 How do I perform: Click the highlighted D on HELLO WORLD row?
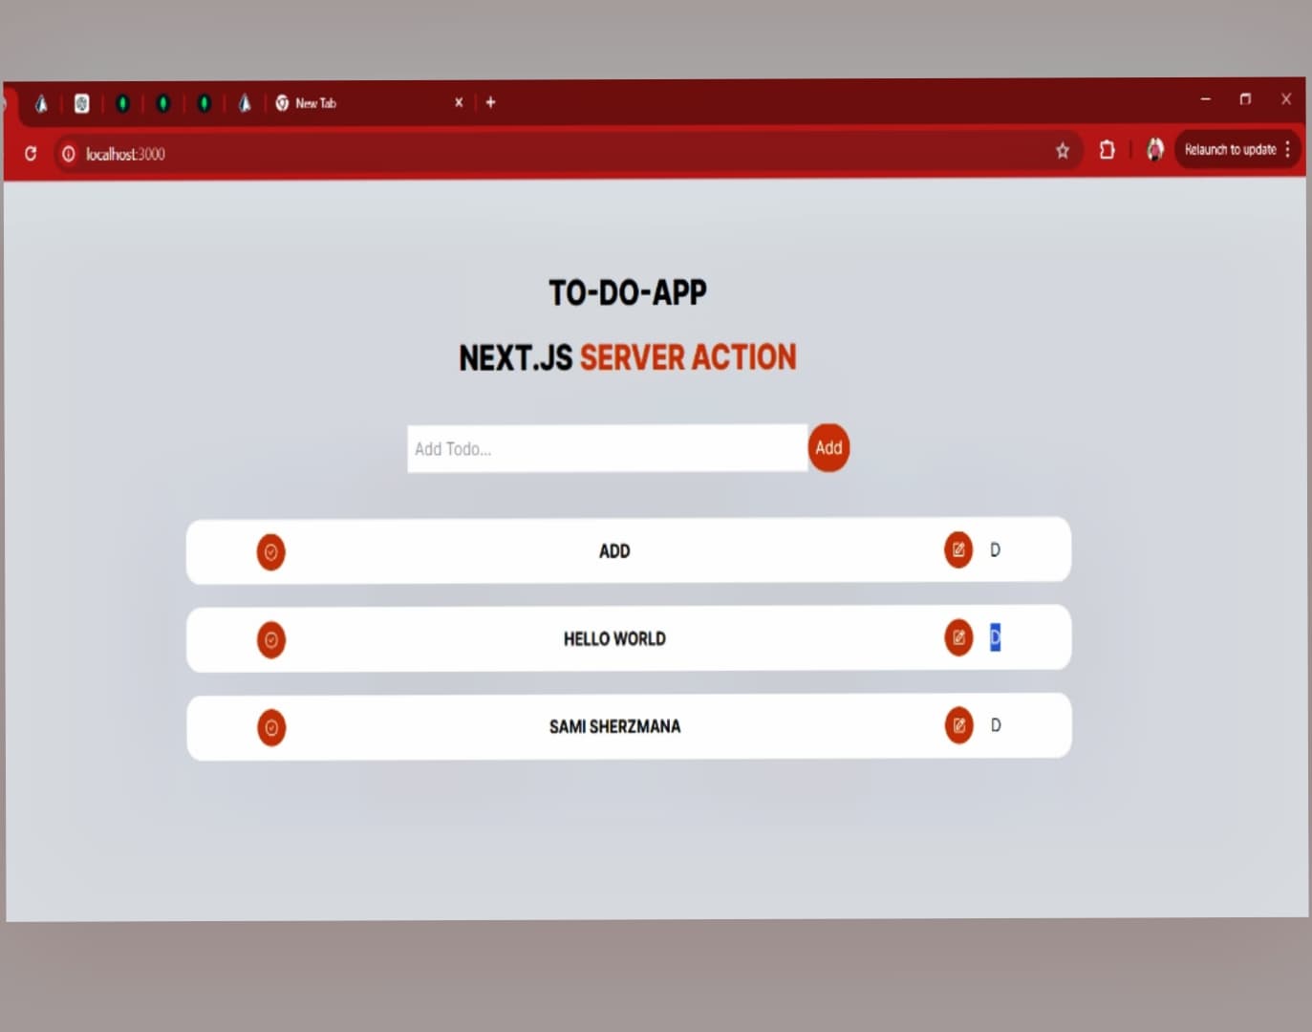coord(995,637)
